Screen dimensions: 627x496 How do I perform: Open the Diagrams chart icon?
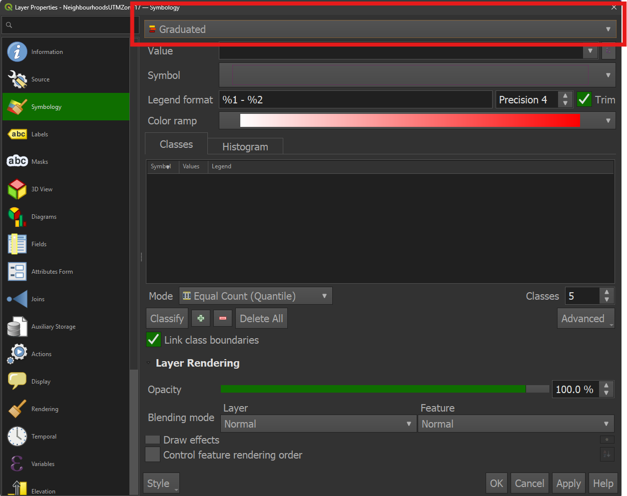[x=17, y=217]
